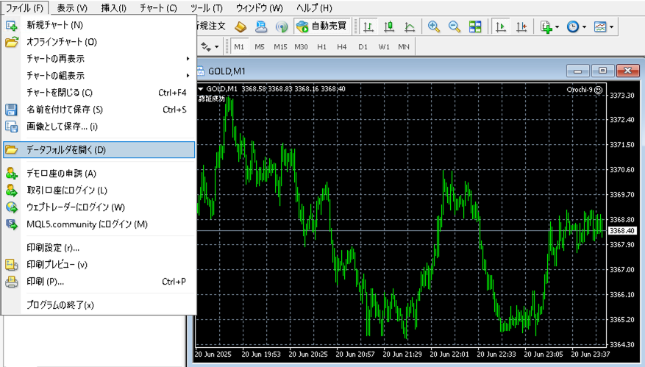645x367 pixels.
Task: Select the H4 timeframe
Action: coord(342,47)
